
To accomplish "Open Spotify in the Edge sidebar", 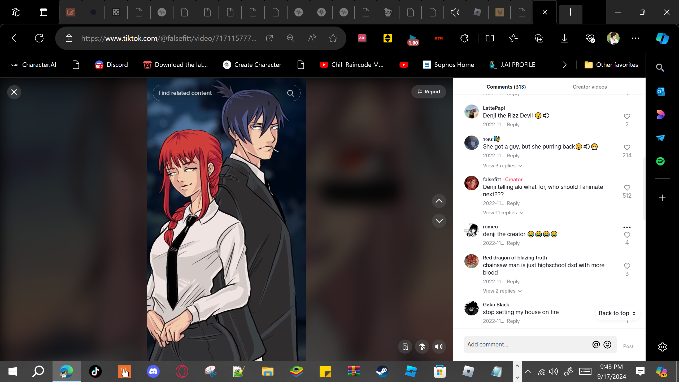I will 660,161.
